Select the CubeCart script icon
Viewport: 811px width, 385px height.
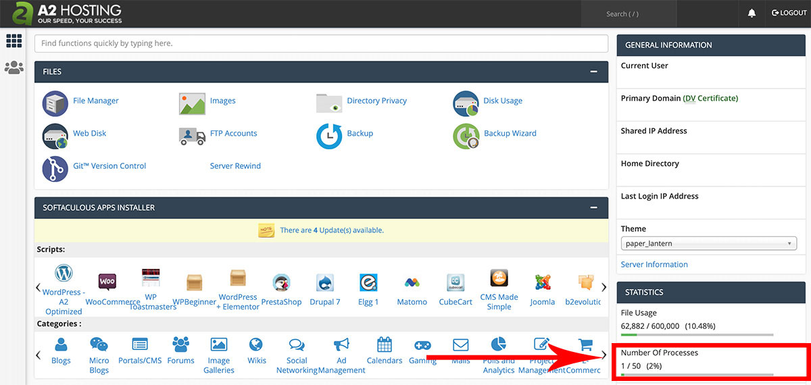pyautogui.click(x=456, y=282)
